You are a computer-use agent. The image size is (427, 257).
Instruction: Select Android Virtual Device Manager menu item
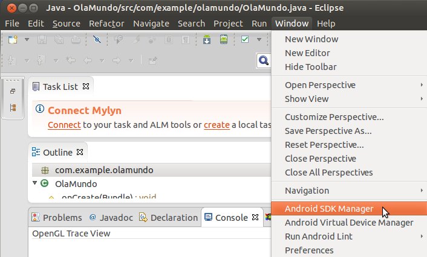click(349, 223)
